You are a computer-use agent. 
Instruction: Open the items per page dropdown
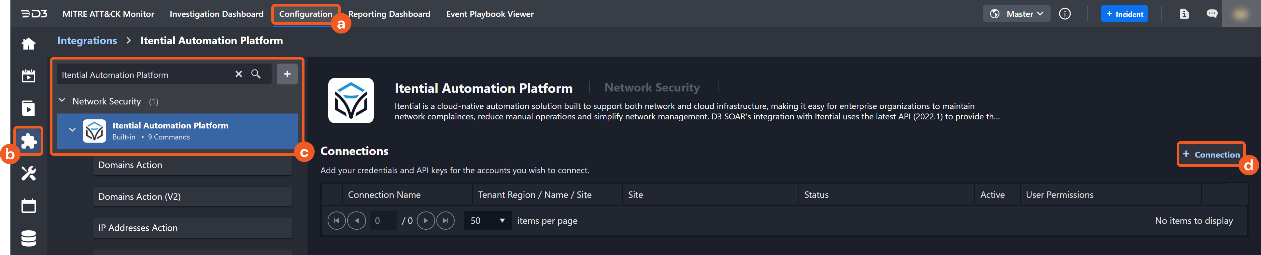pyautogui.click(x=487, y=221)
